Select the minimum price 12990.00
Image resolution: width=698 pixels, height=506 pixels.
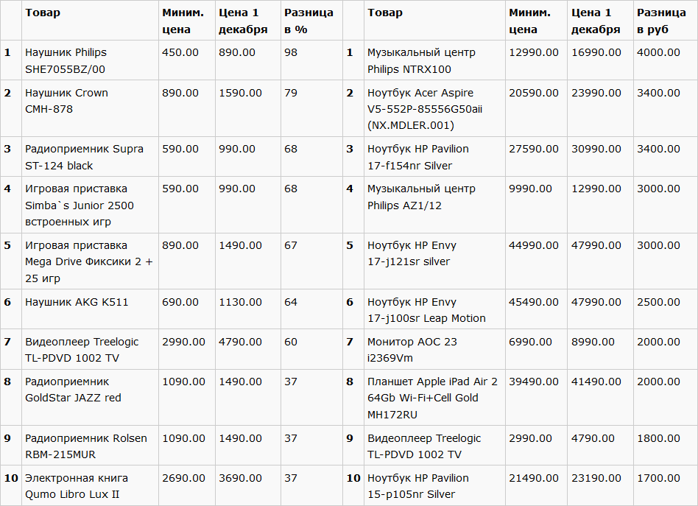coord(534,52)
